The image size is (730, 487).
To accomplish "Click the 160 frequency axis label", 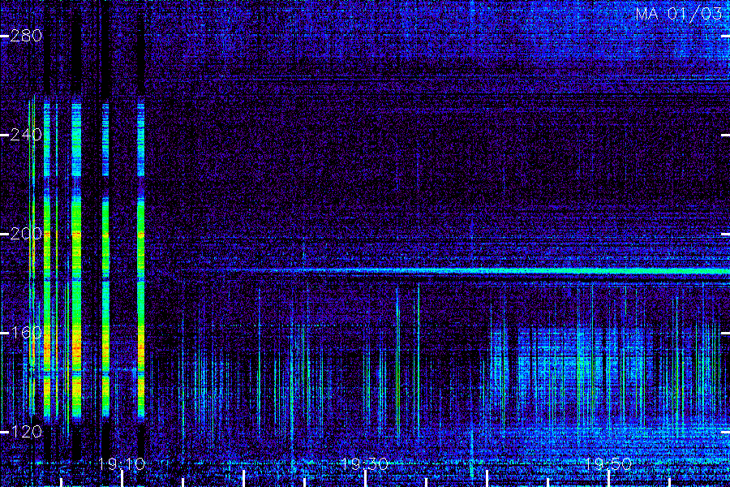I will click(26, 333).
